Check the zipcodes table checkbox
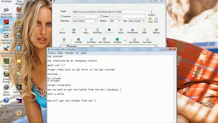 click(68, 46)
